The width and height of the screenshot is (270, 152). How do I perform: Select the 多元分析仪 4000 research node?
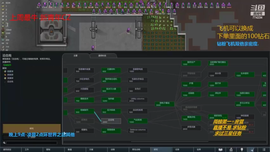[245, 104]
